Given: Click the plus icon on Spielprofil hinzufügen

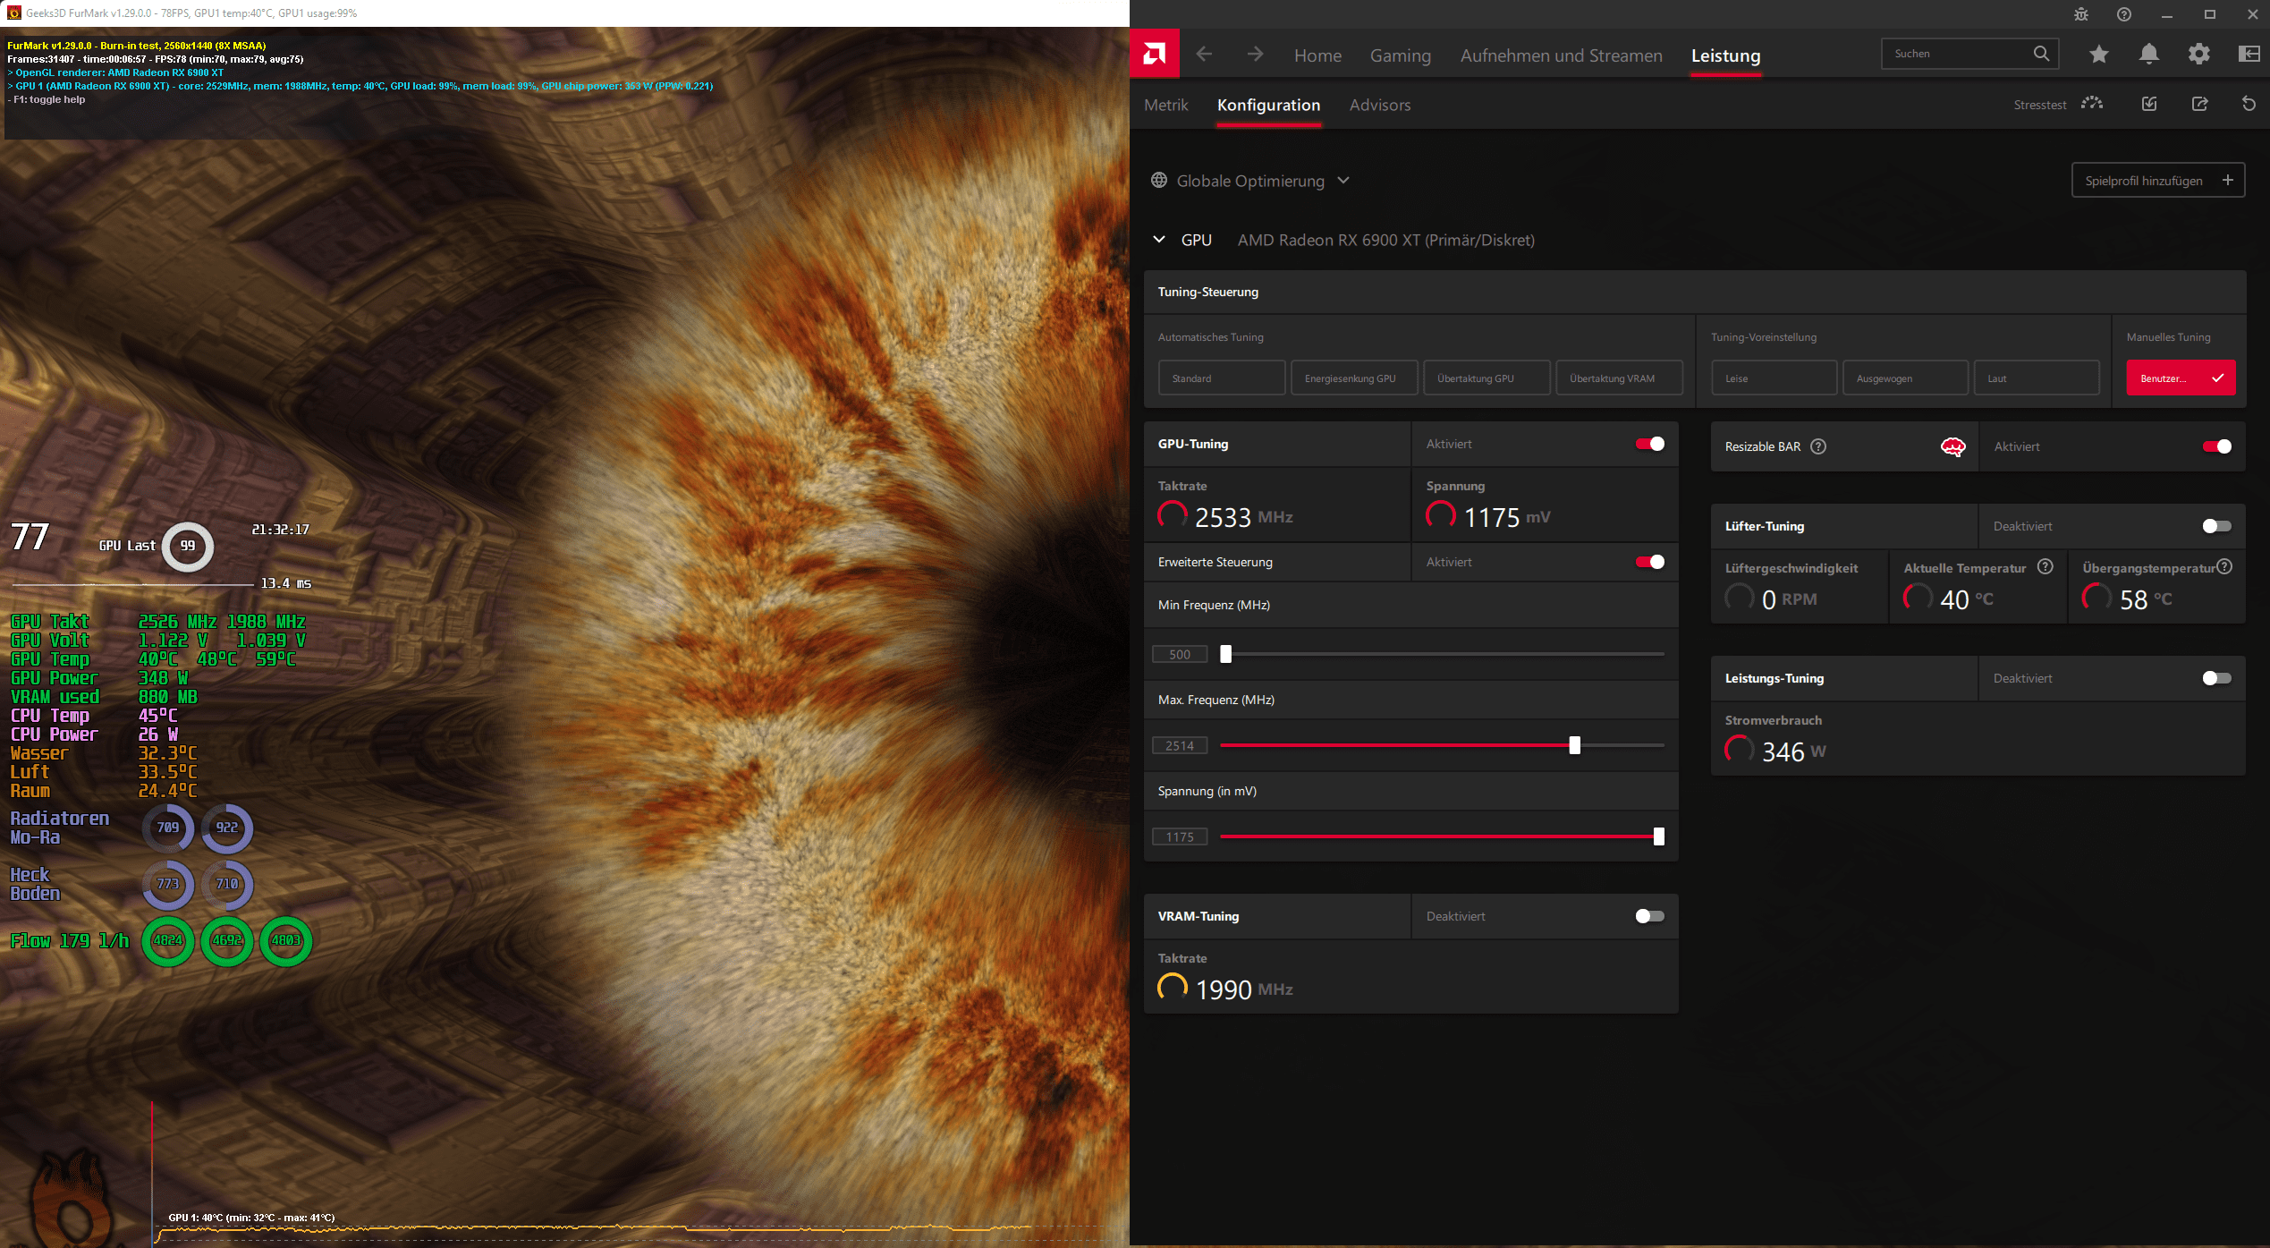Looking at the screenshot, I should (2227, 180).
